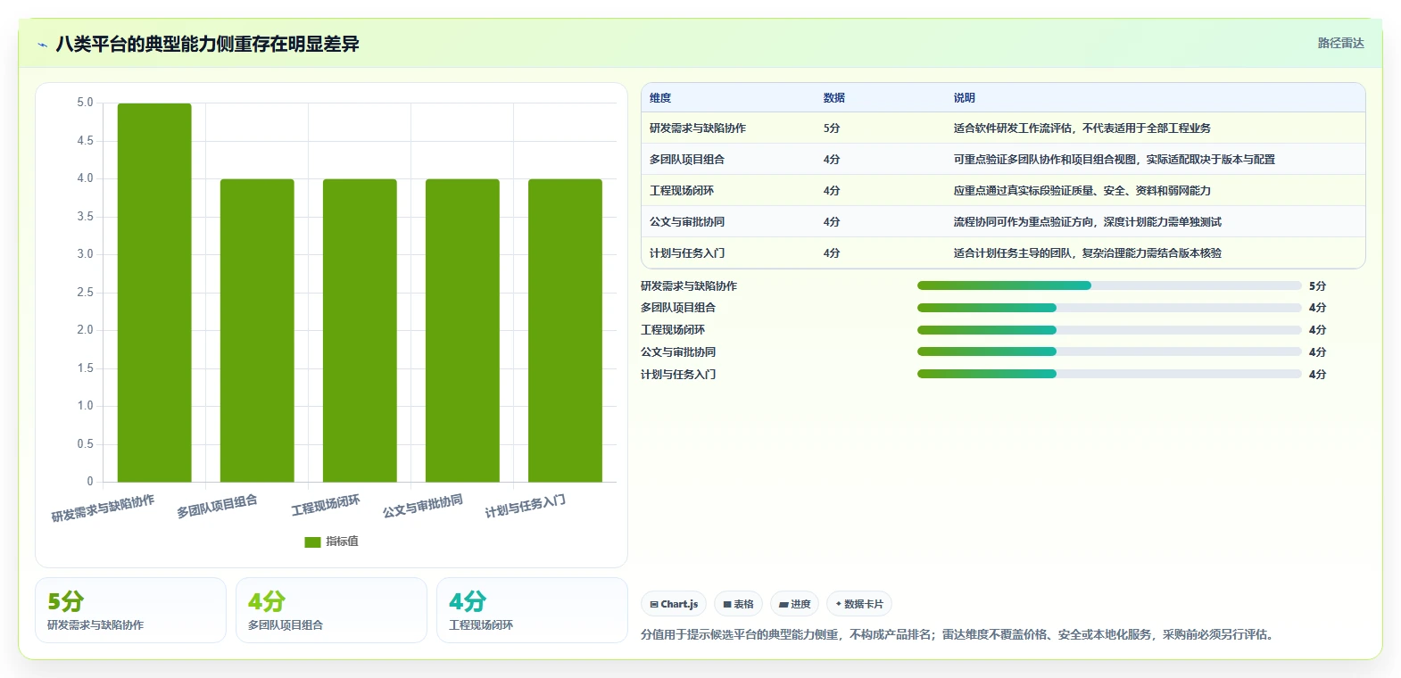Click the 2.5 y-axis tick label
Viewport: 1401px width, 678px height.
coord(85,293)
